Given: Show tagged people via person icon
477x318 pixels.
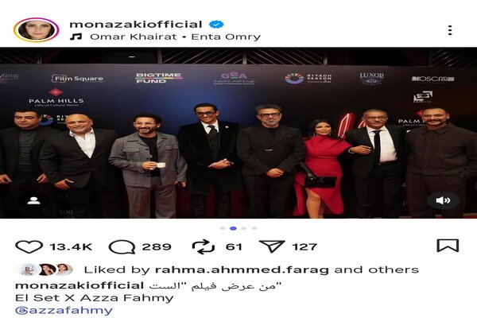Looking at the screenshot, I should coord(33,200).
